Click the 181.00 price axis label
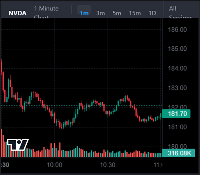Screen dimensions: 200x175 coord(177,127)
